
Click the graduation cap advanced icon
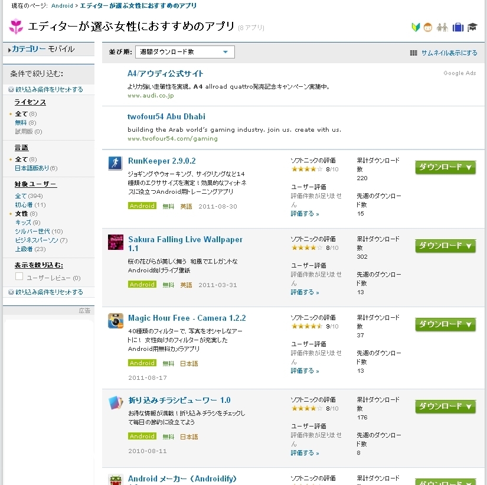pos(472,27)
